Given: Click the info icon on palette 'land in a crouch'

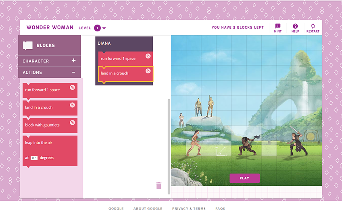Looking at the screenshot, I should pyautogui.click(x=73, y=105).
